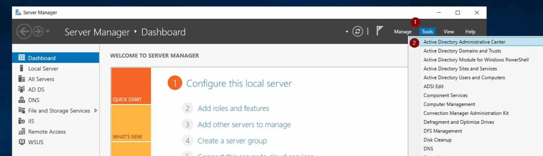Click Server Manager in header breadcrumb
The image size is (543, 156).
[x=97, y=32]
